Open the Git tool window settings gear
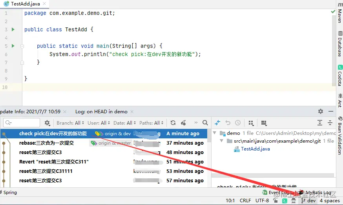Screen dimensions: 343x205 (x=321, y=111)
